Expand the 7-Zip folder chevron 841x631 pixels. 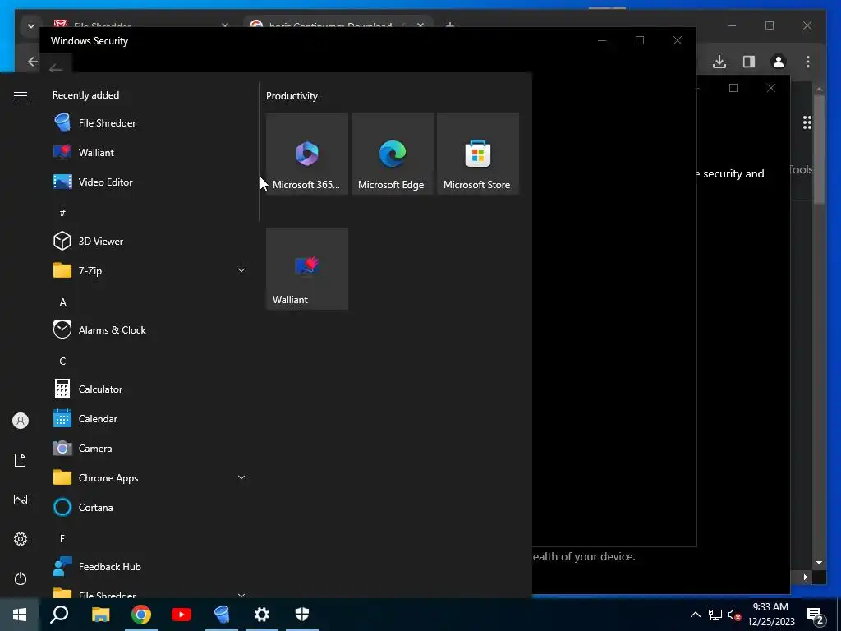pyautogui.click(x=241, y=270)
